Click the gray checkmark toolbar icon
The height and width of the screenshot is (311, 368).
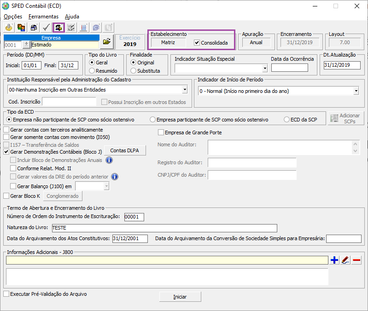pyautogui.click(x=46, y=28)
